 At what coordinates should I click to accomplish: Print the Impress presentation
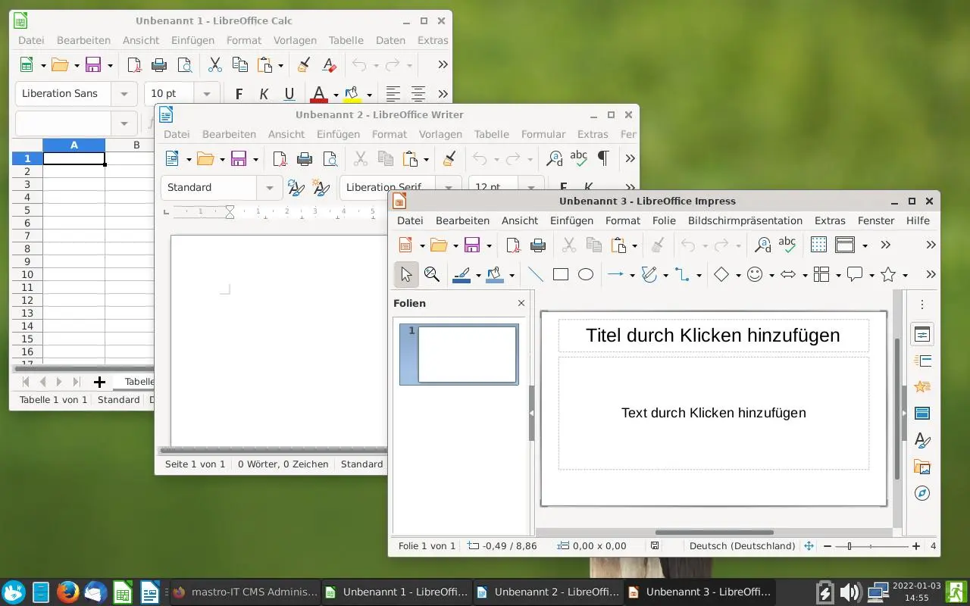tap(538, 245)
